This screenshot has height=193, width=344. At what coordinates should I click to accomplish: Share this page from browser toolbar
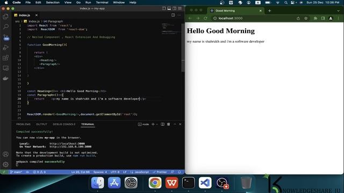[298, 18]
